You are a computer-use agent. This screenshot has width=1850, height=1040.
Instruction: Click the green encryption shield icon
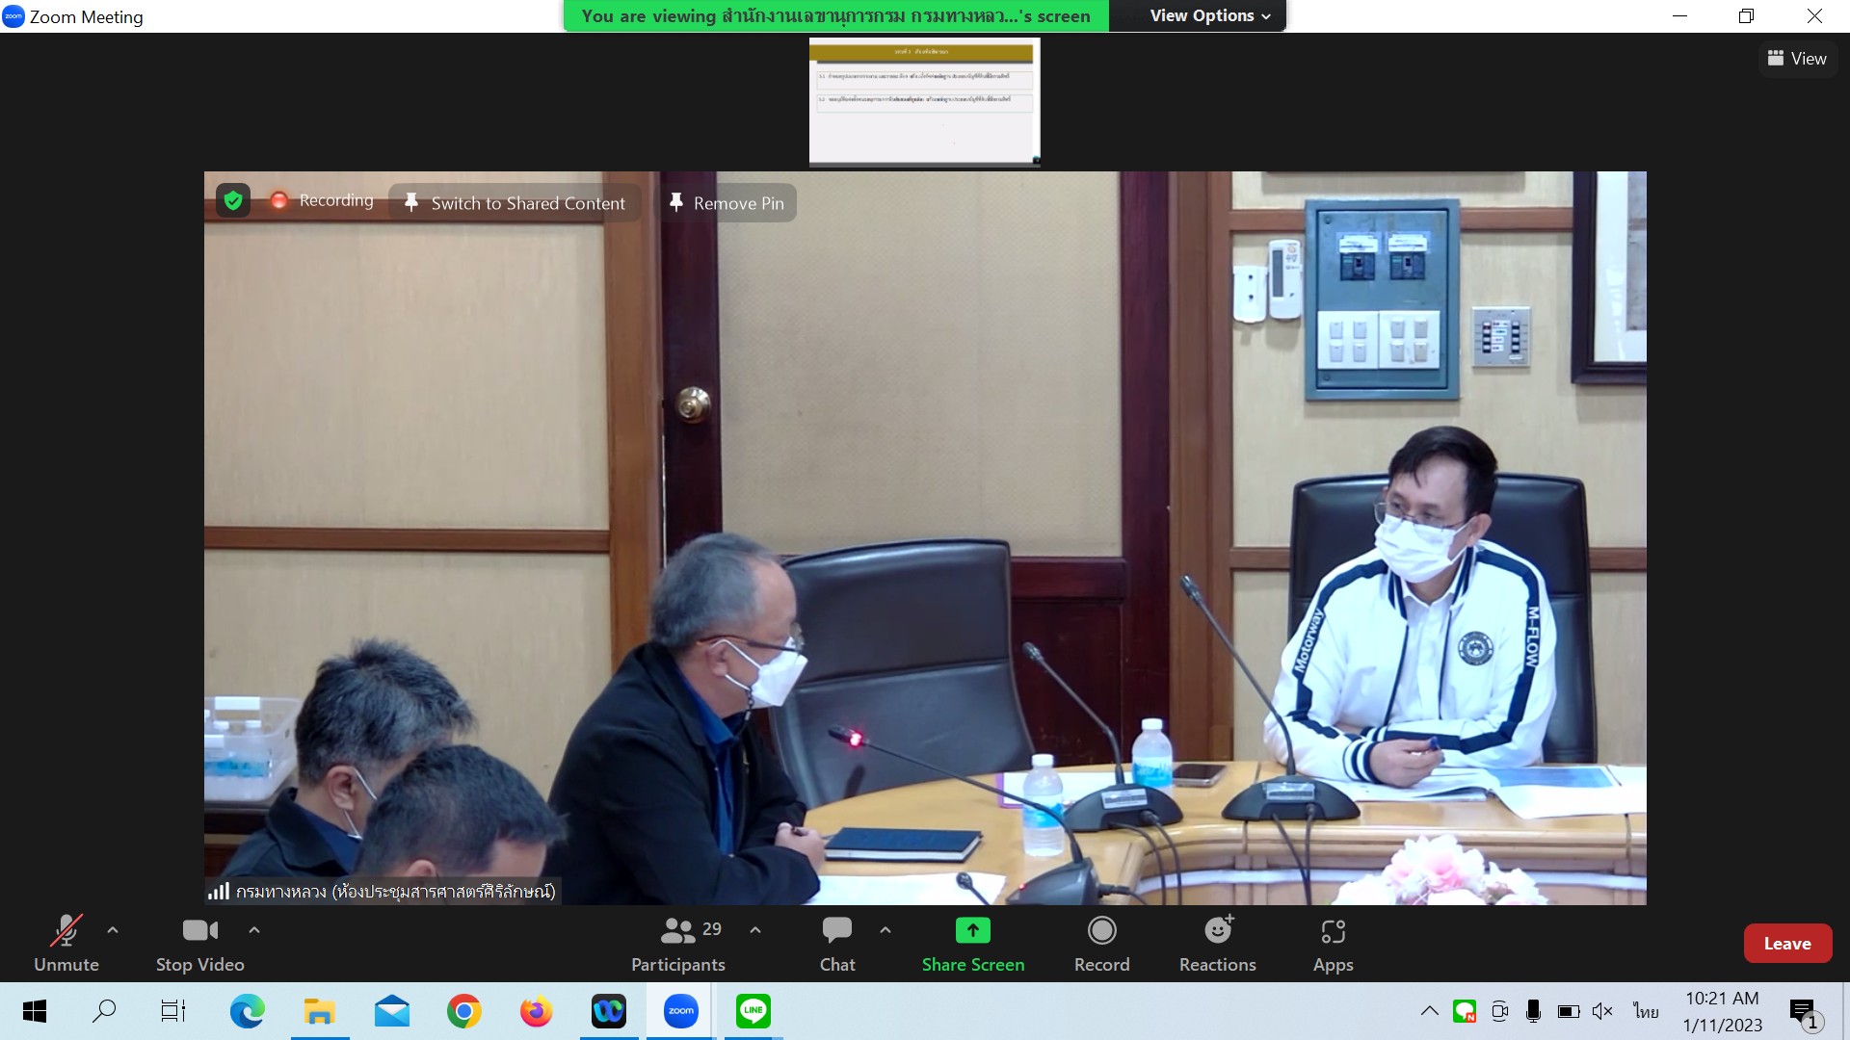[233, 200]
